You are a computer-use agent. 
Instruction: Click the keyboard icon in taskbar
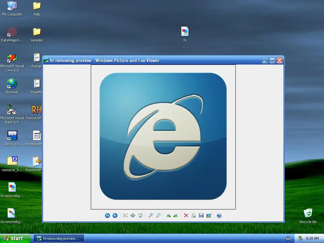[x=288, y=239]
